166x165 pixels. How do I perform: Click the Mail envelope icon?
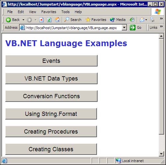pos(142,20)
